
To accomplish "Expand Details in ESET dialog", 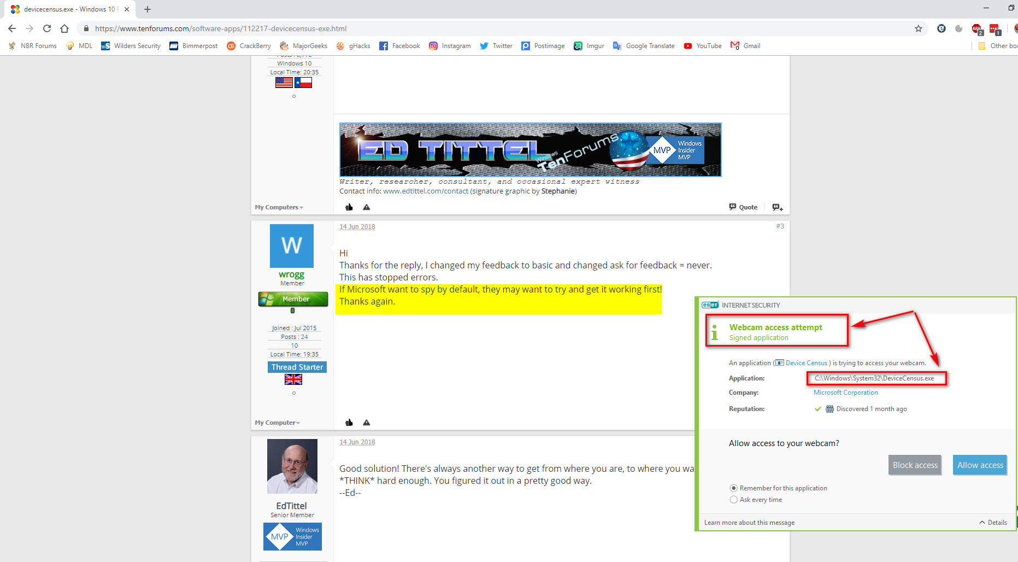I will coord(993,523).
